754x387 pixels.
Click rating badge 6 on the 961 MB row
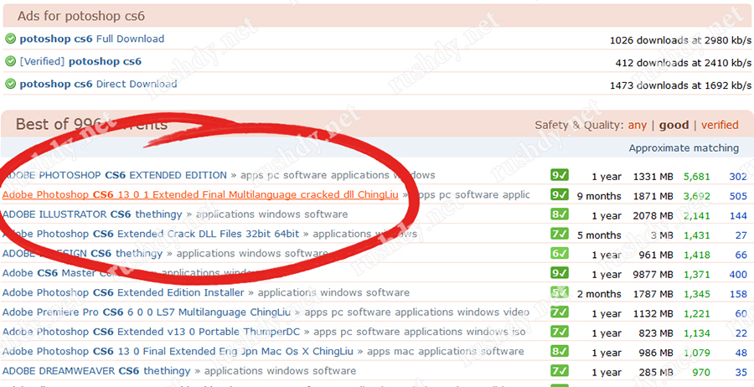click(x=560, y=253)
